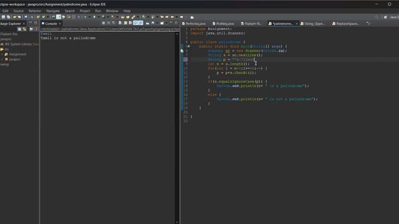
Task: Click the Open Perspective icon
Action: coord(385,17)
